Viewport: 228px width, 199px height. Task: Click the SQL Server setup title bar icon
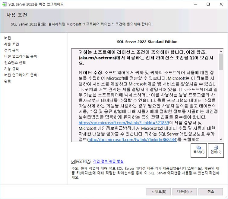[4, 4]
